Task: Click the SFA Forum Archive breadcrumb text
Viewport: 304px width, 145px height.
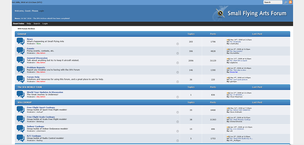Action: click(26, 28)
